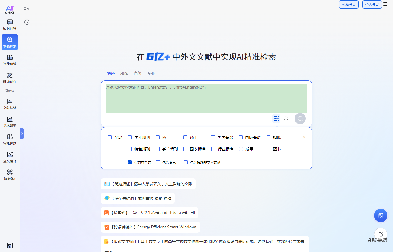The width and height of the screenshot is (393, 252).
Task: Uncheck the 仅看有全文 checkbox
Action: pos(130,162)
